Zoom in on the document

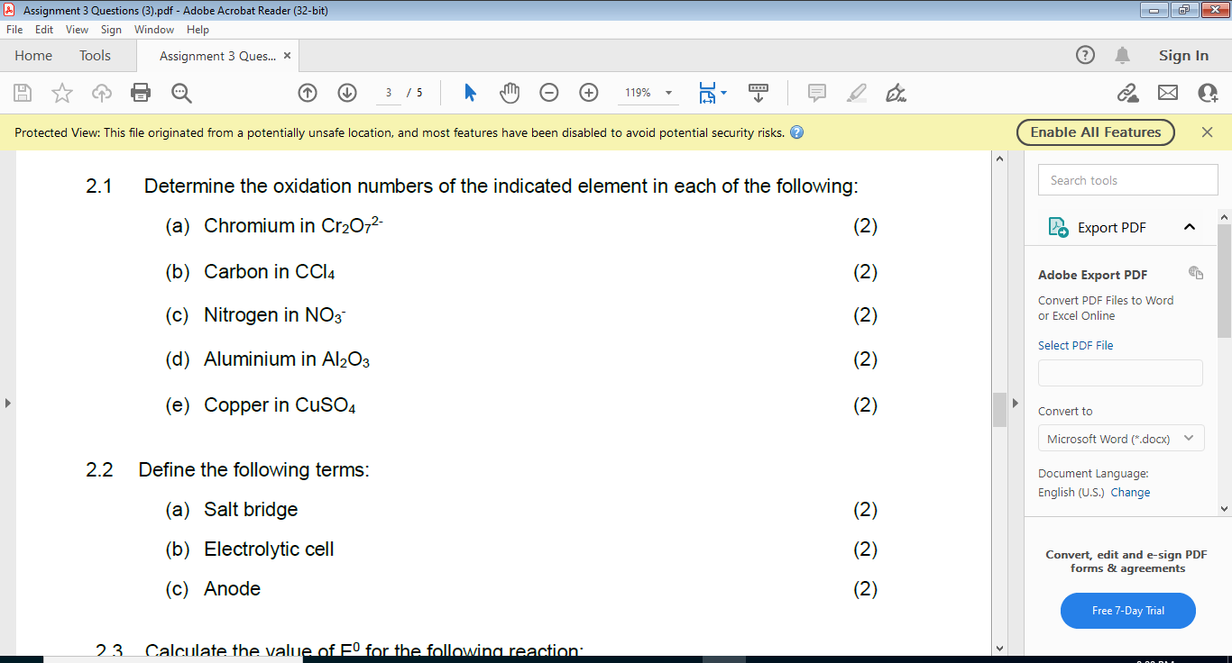(x=588, y=93)
